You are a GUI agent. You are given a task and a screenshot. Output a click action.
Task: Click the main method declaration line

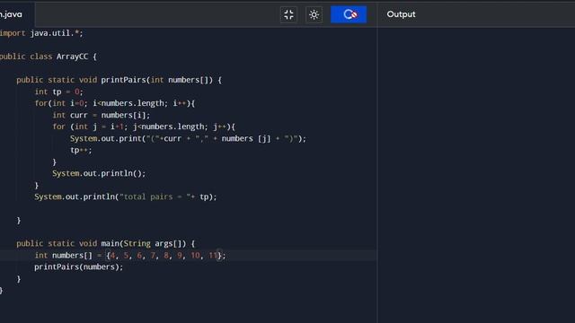106,243
